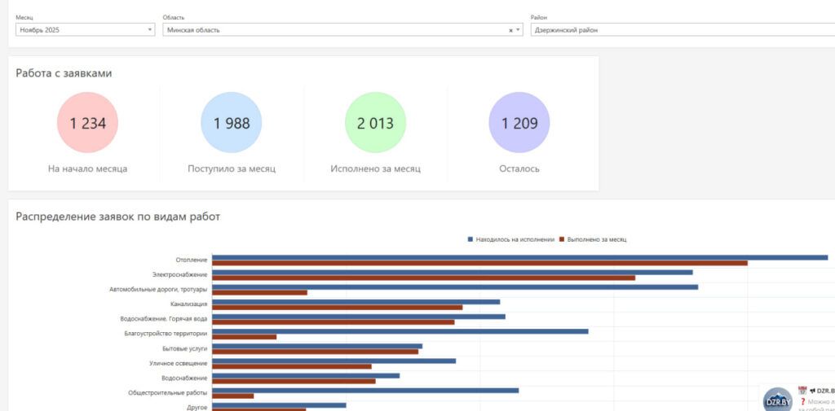Click the red Общестроительные работы bar
The height and width of the screenshot is (411, 835).
pyautogui.click(x=232, y=396)
